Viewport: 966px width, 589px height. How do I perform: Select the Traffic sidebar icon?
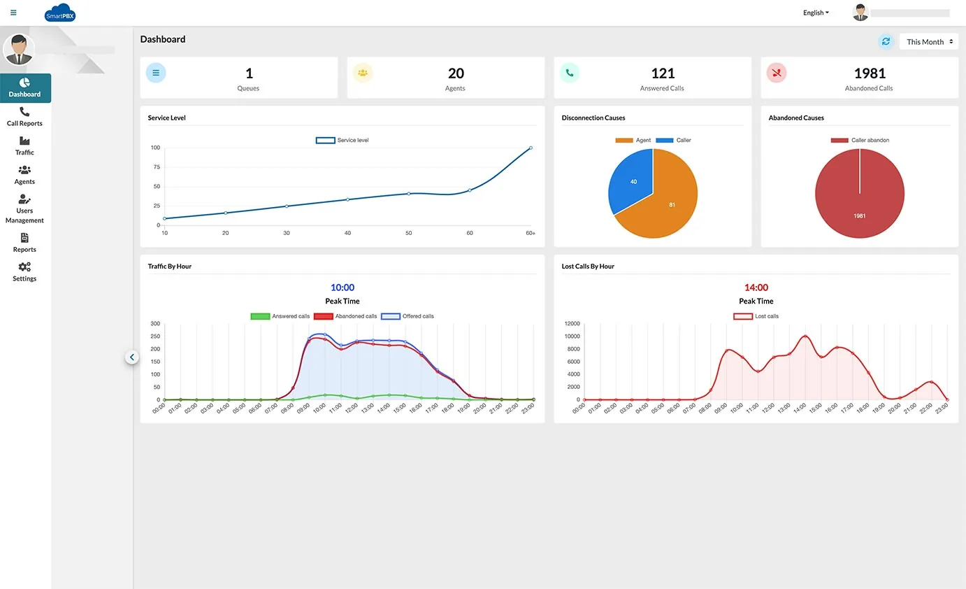point(24,146)
